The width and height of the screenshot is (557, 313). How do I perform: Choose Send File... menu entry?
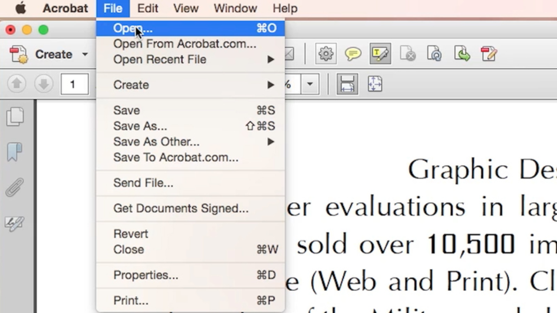tap(191, 183)
